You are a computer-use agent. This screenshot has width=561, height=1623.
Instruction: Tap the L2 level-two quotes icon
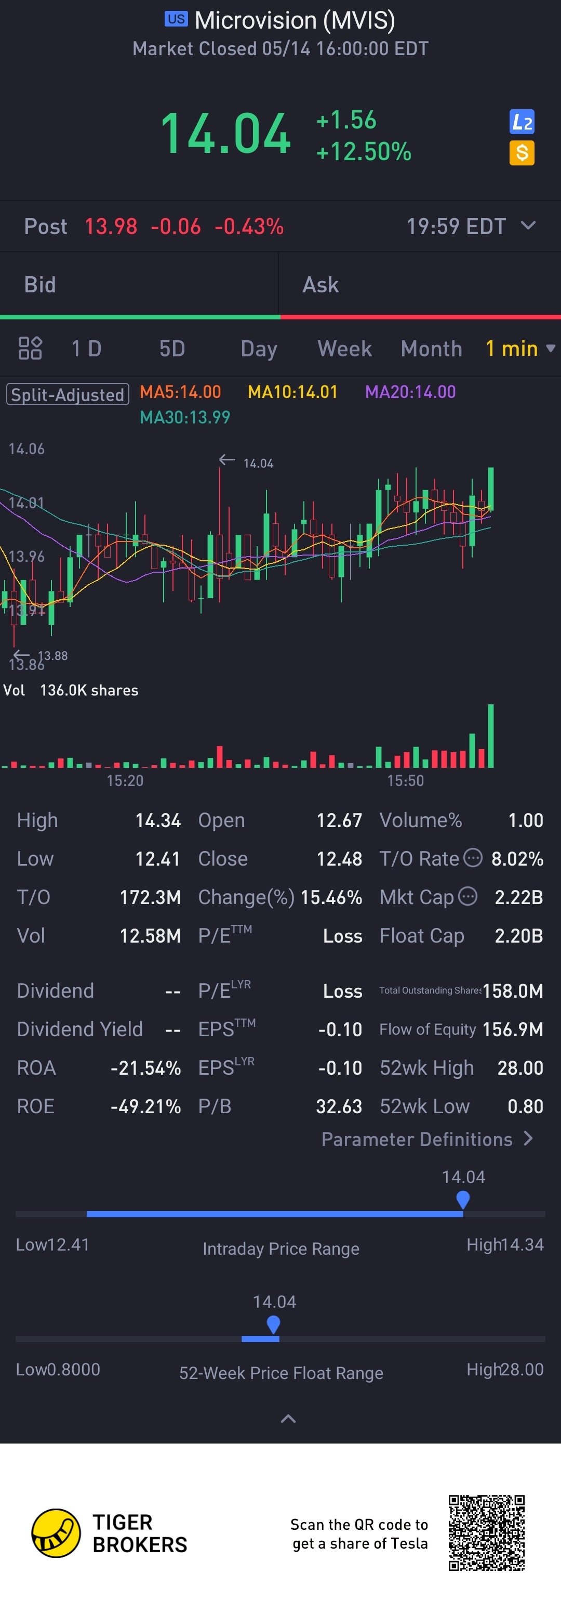pyautogui.click(x=522, y=122)
